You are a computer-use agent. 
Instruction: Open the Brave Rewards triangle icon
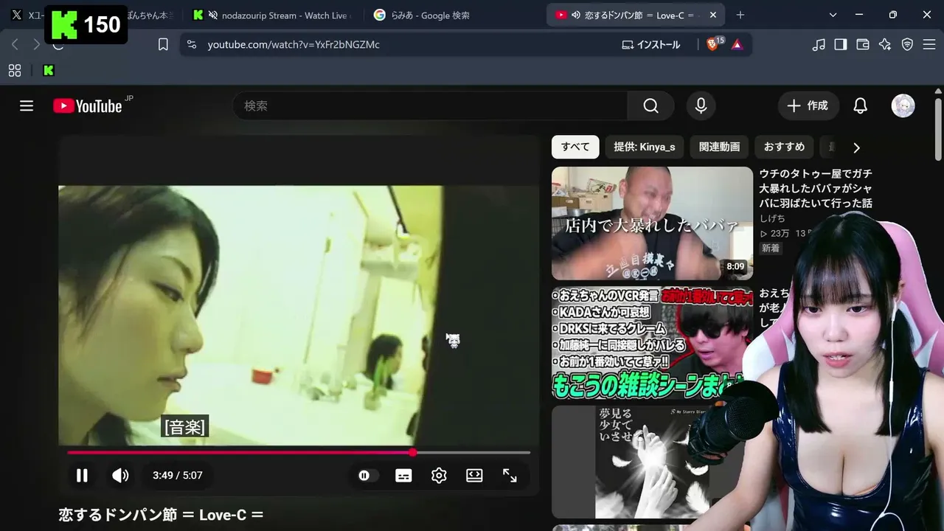[737, 44]
